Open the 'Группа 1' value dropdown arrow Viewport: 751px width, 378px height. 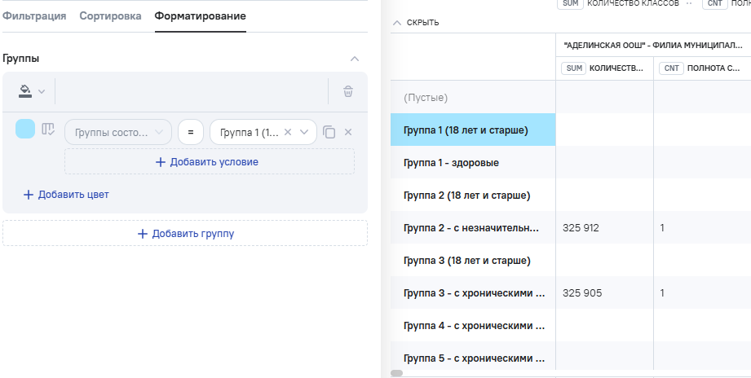[304, 132]
